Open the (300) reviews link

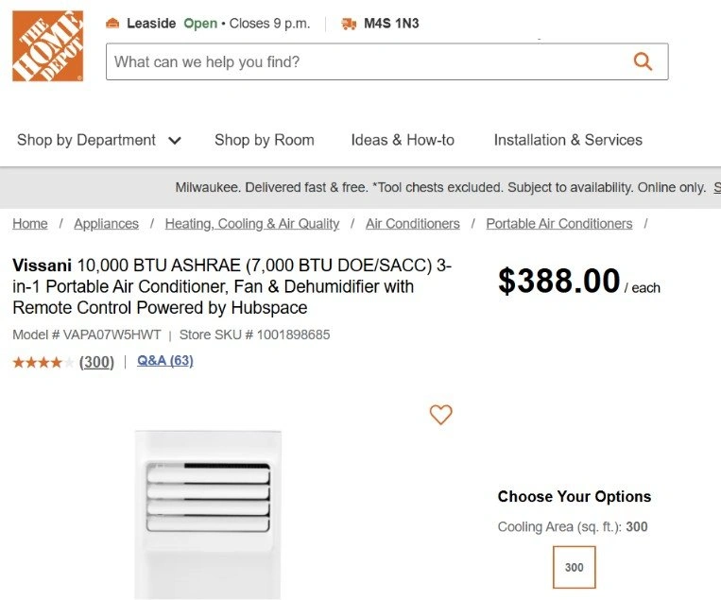point(96,362)
